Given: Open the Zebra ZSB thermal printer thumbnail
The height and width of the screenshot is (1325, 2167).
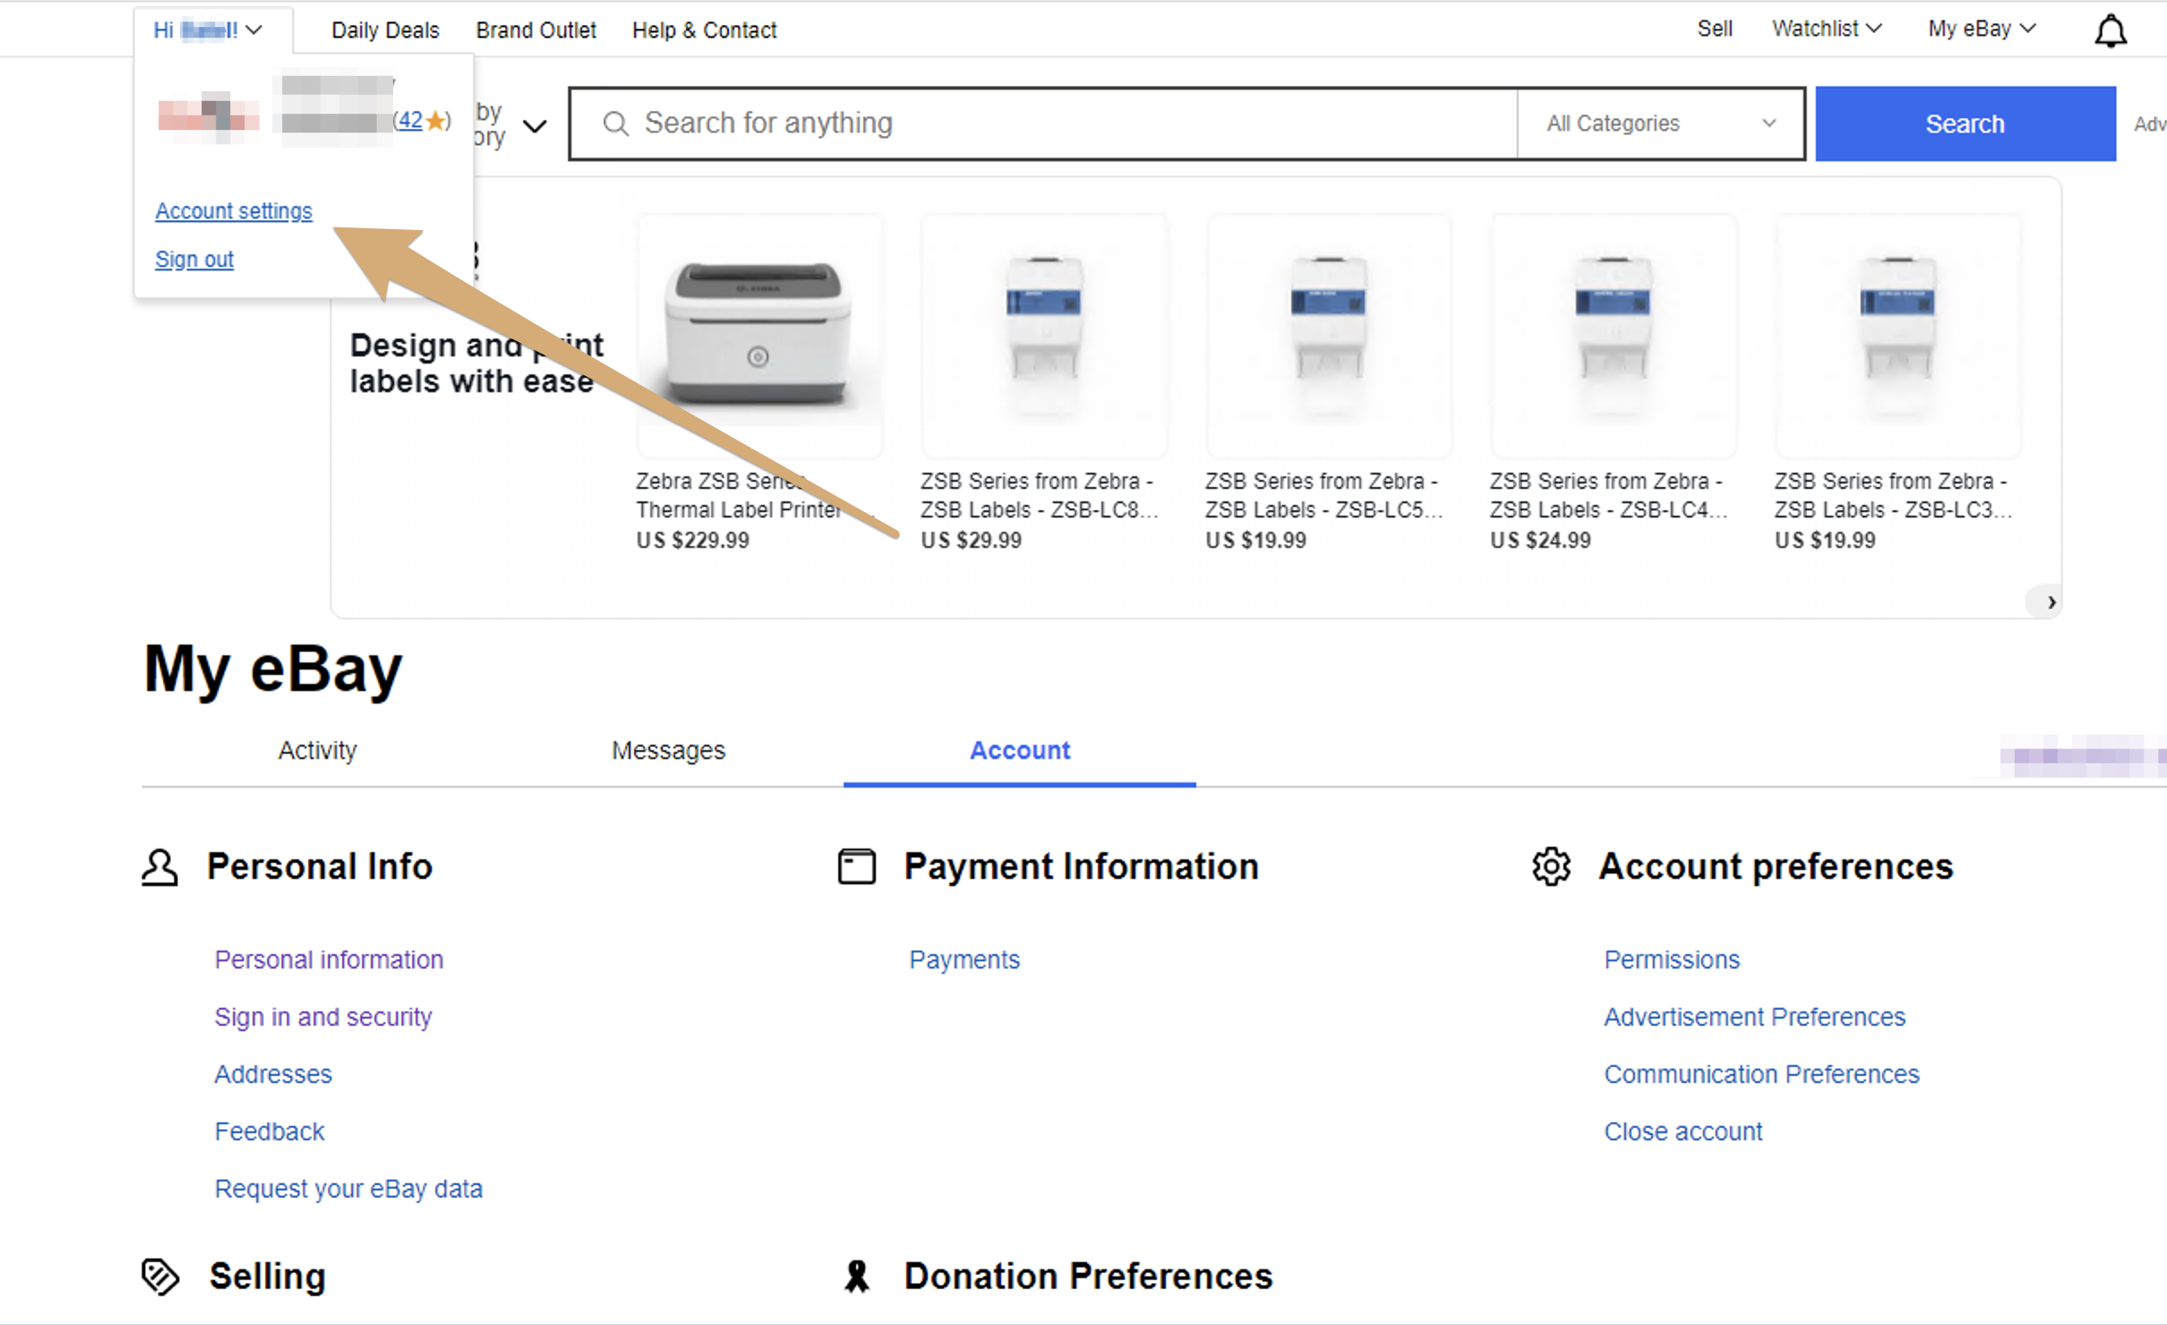Looking at the screenshot, I should 759,336.
